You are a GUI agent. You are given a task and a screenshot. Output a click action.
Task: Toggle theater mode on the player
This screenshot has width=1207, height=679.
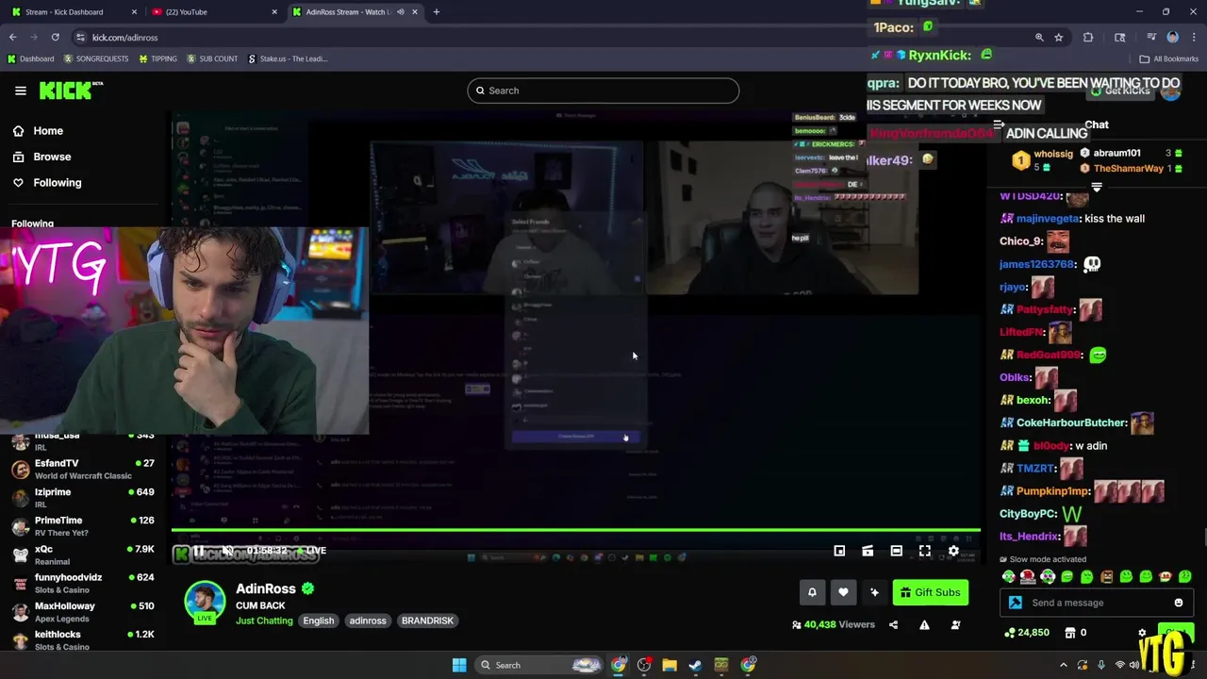896,551
